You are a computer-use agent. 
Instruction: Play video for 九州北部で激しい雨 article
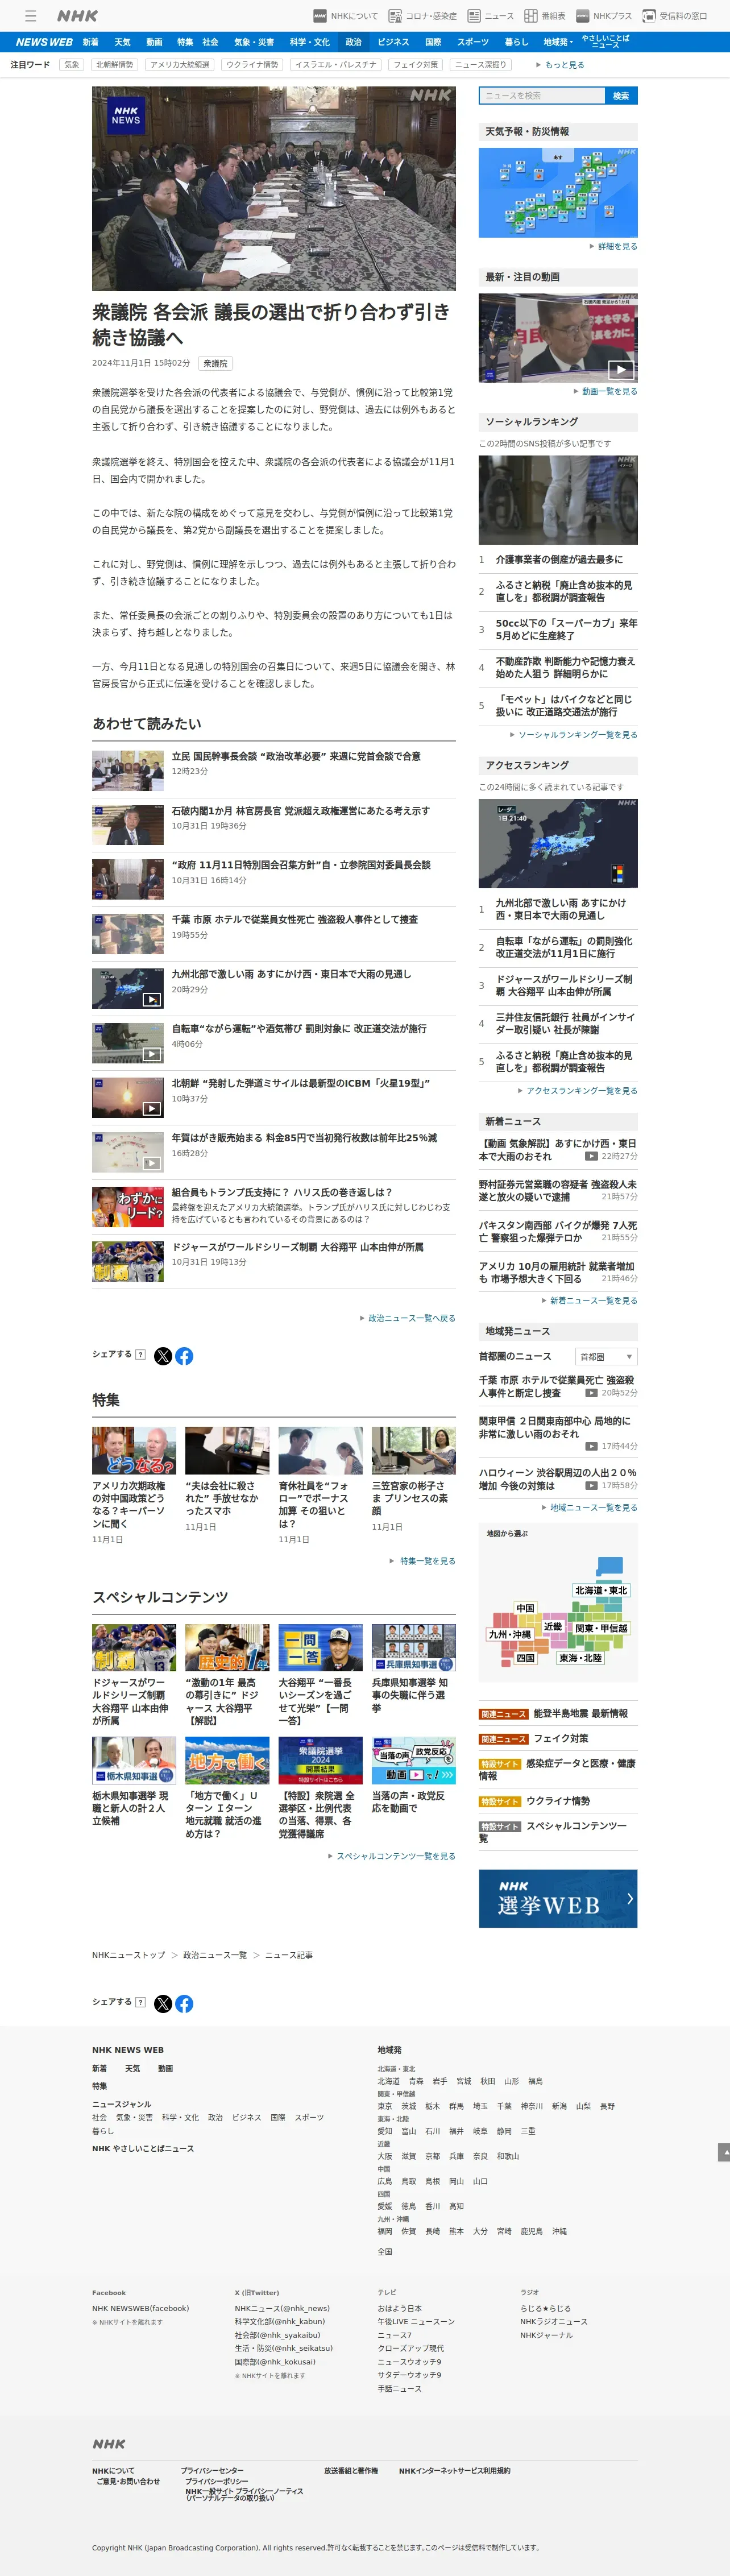click(151, 999)
